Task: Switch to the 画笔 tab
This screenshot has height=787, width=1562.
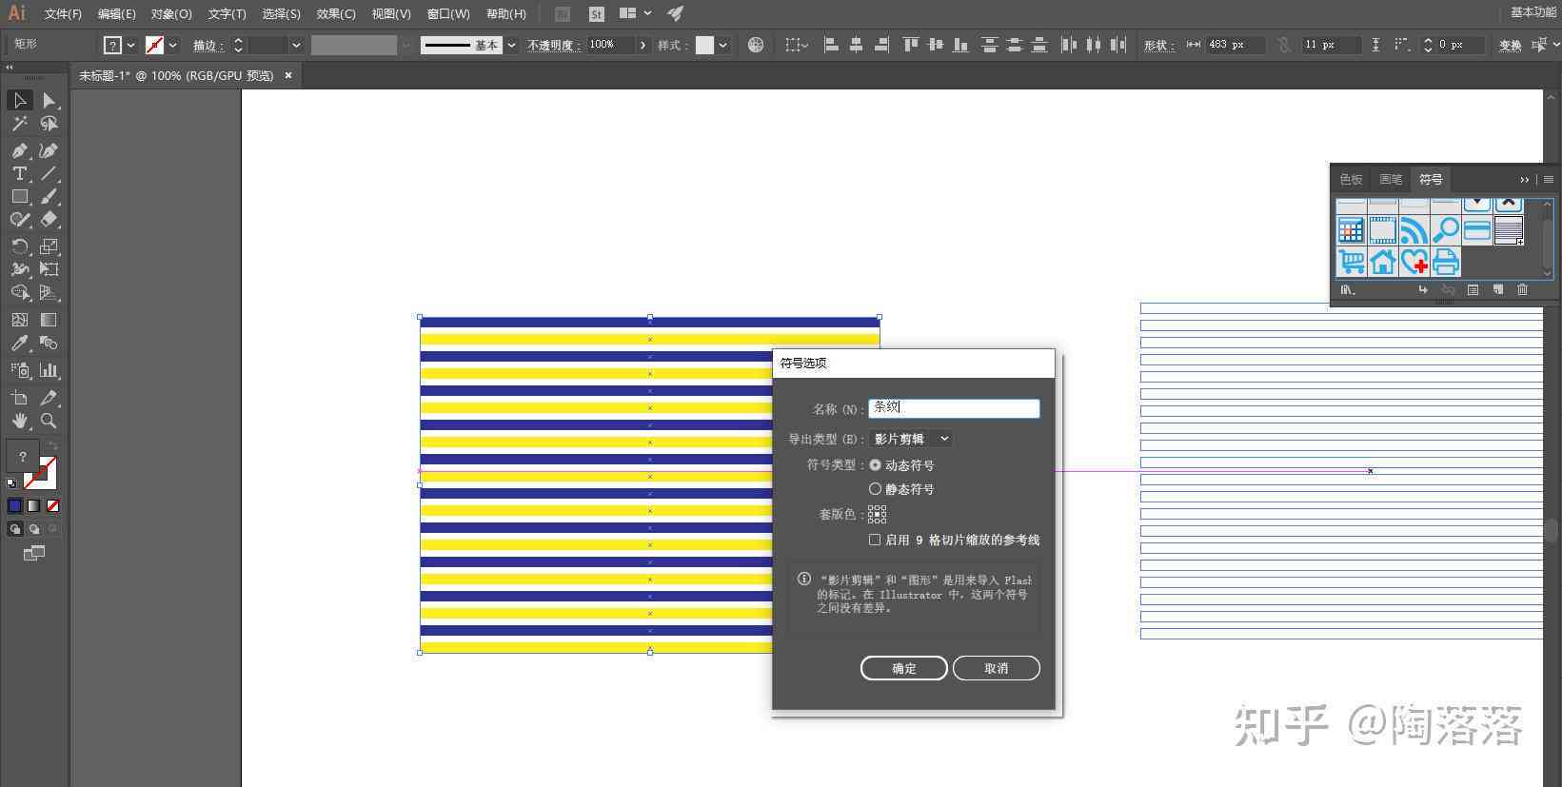Action: pos(1391,180)
